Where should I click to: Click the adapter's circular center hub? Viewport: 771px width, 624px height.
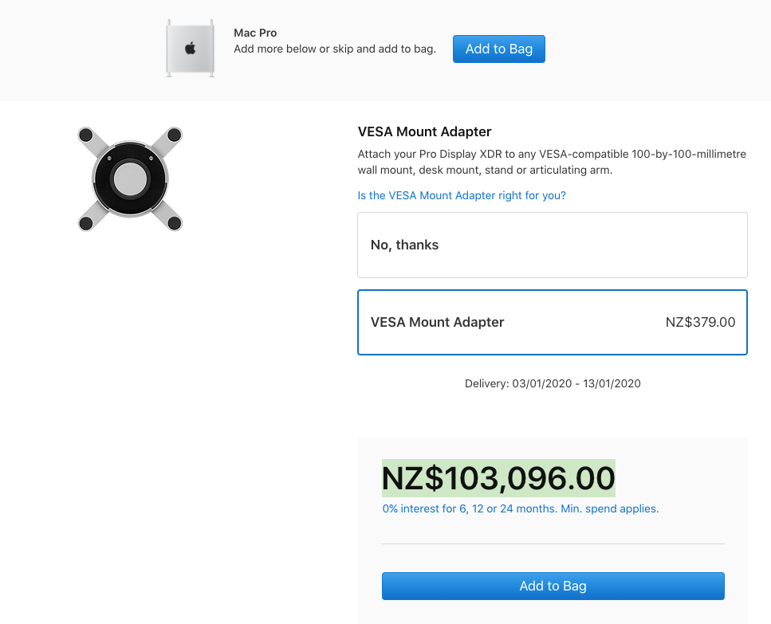(130, 179)
